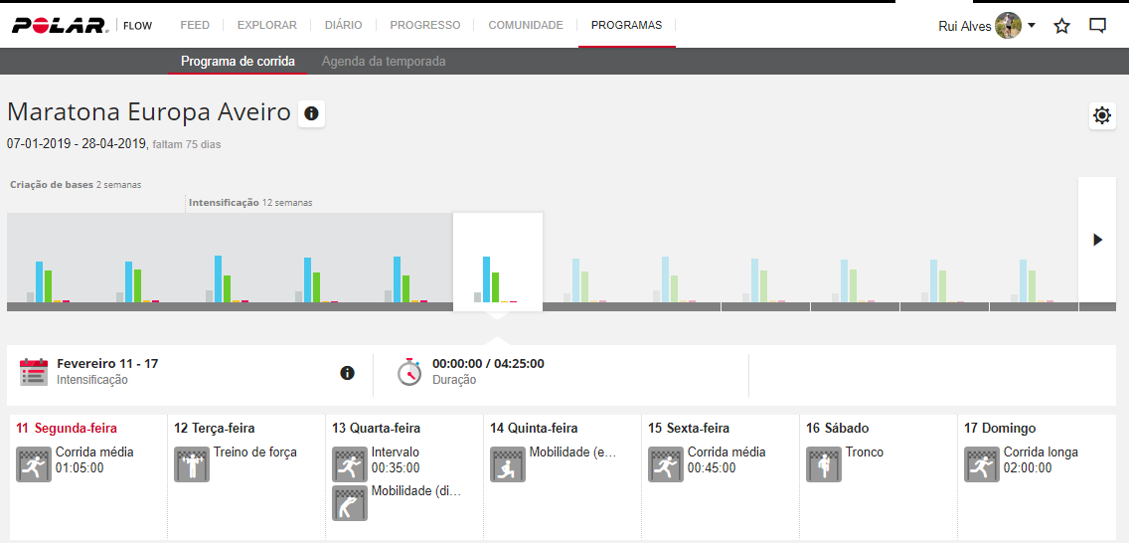
Task: Open the Progresso menu
Action: point(424,25)
